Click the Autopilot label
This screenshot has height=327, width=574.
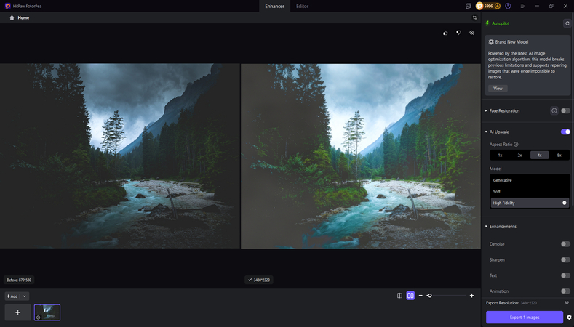pos(501,23)
